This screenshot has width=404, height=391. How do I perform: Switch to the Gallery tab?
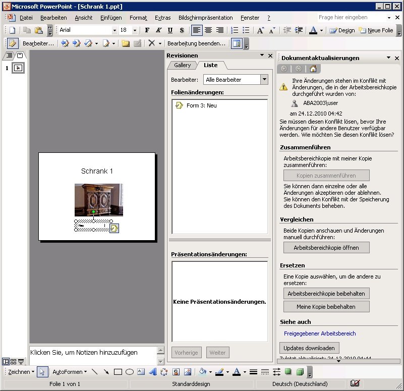(183, 65)
